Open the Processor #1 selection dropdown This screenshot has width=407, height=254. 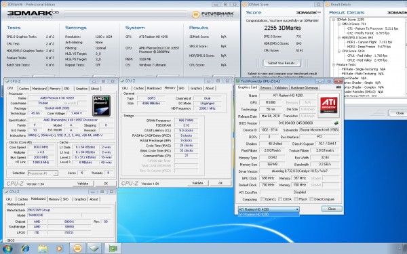[x=43, y=173]
